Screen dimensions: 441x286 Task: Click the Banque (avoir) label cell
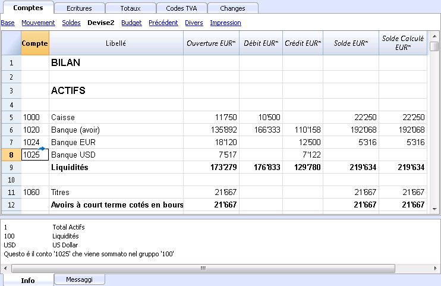tap(116, 130)
